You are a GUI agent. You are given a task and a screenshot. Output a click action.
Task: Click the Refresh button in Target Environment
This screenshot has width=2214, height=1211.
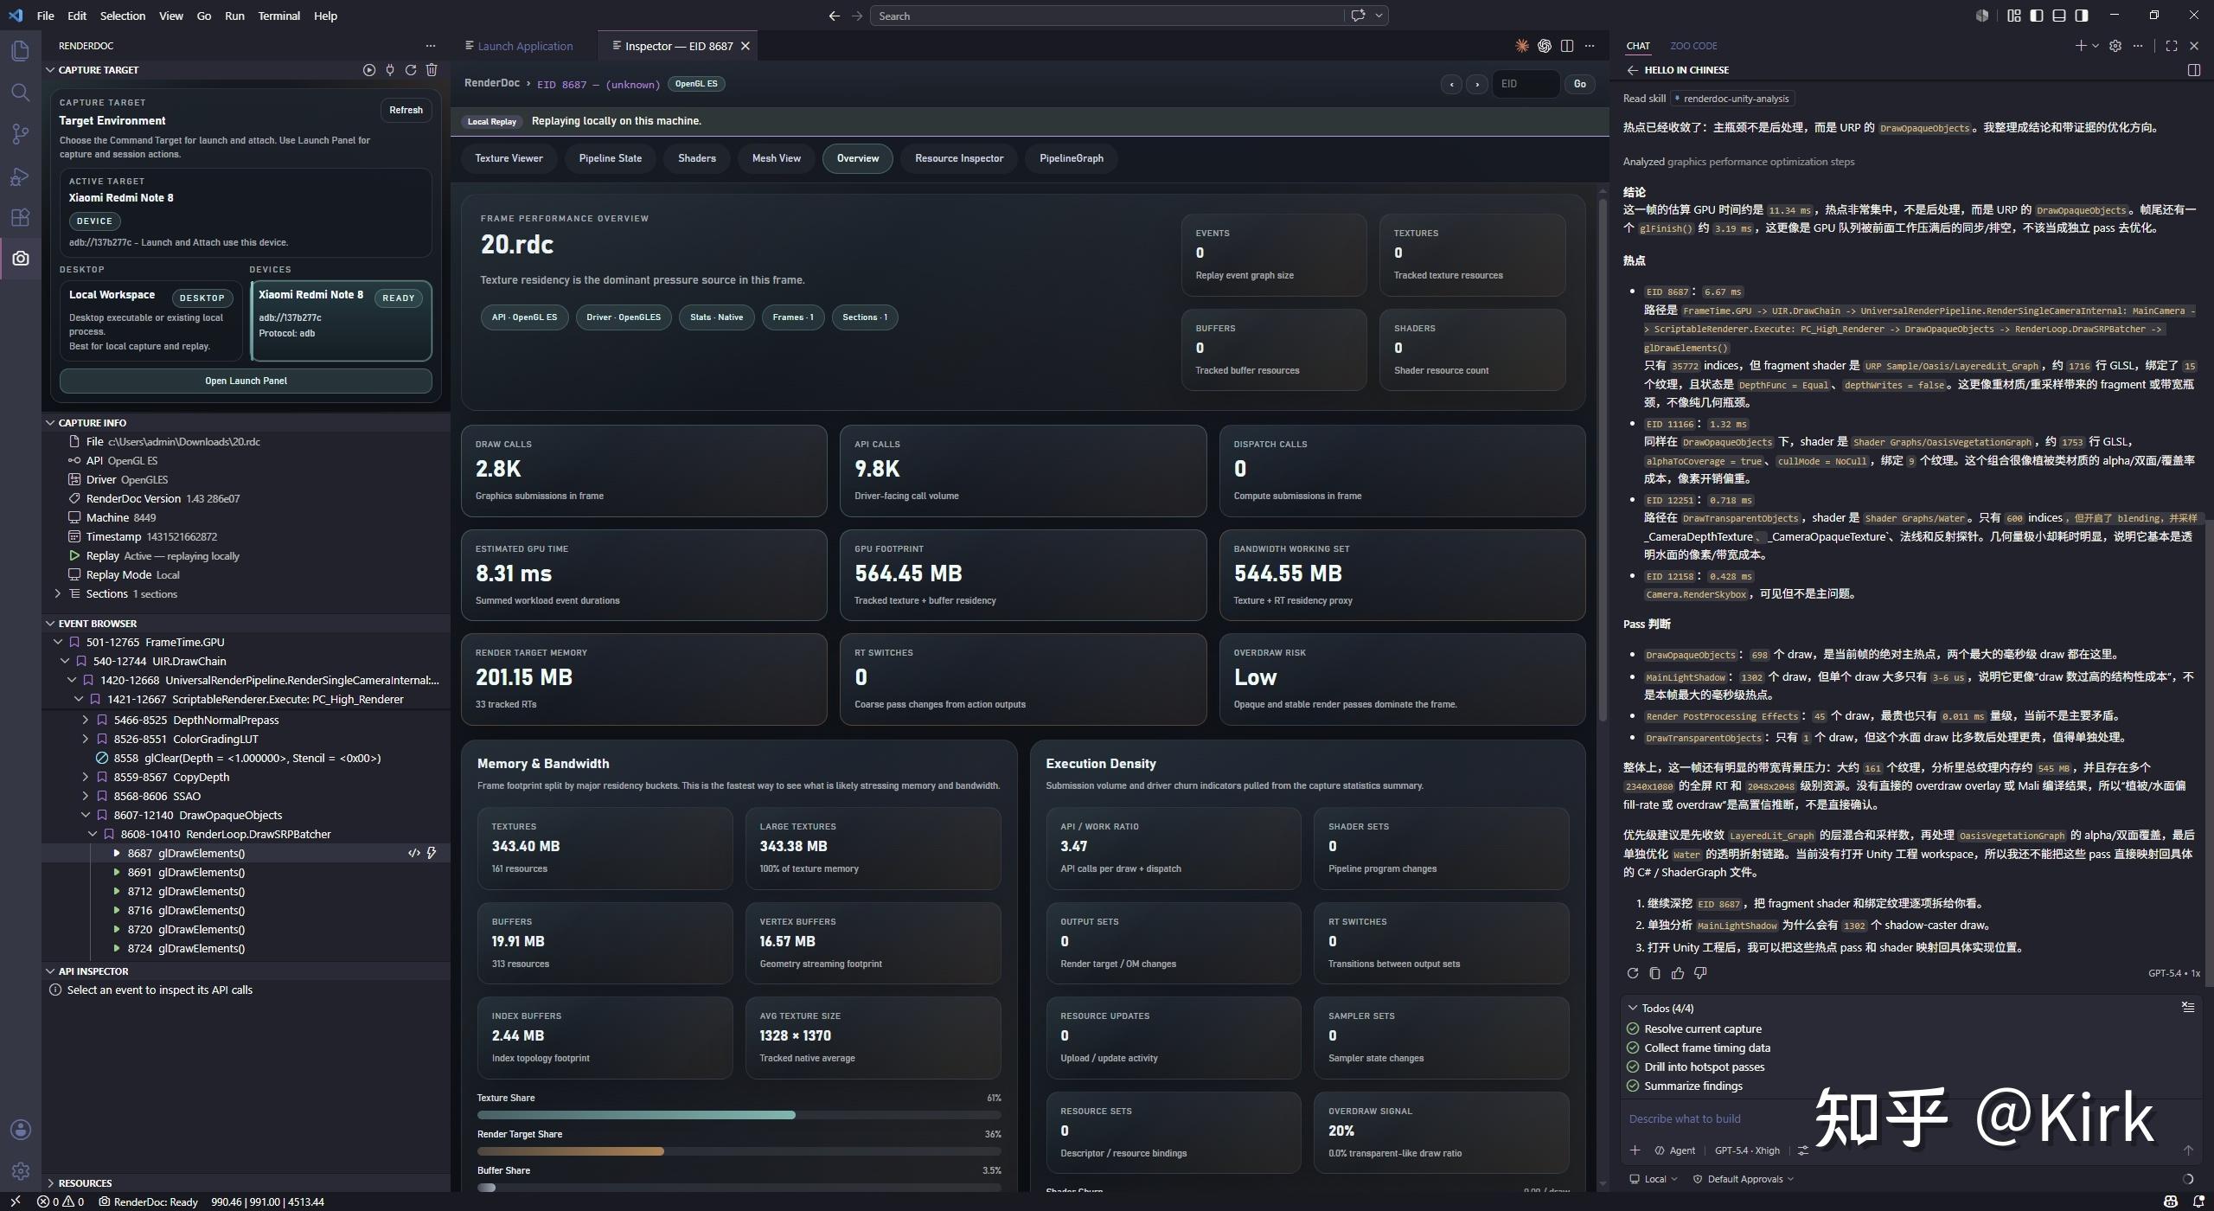tap(406, 110)
